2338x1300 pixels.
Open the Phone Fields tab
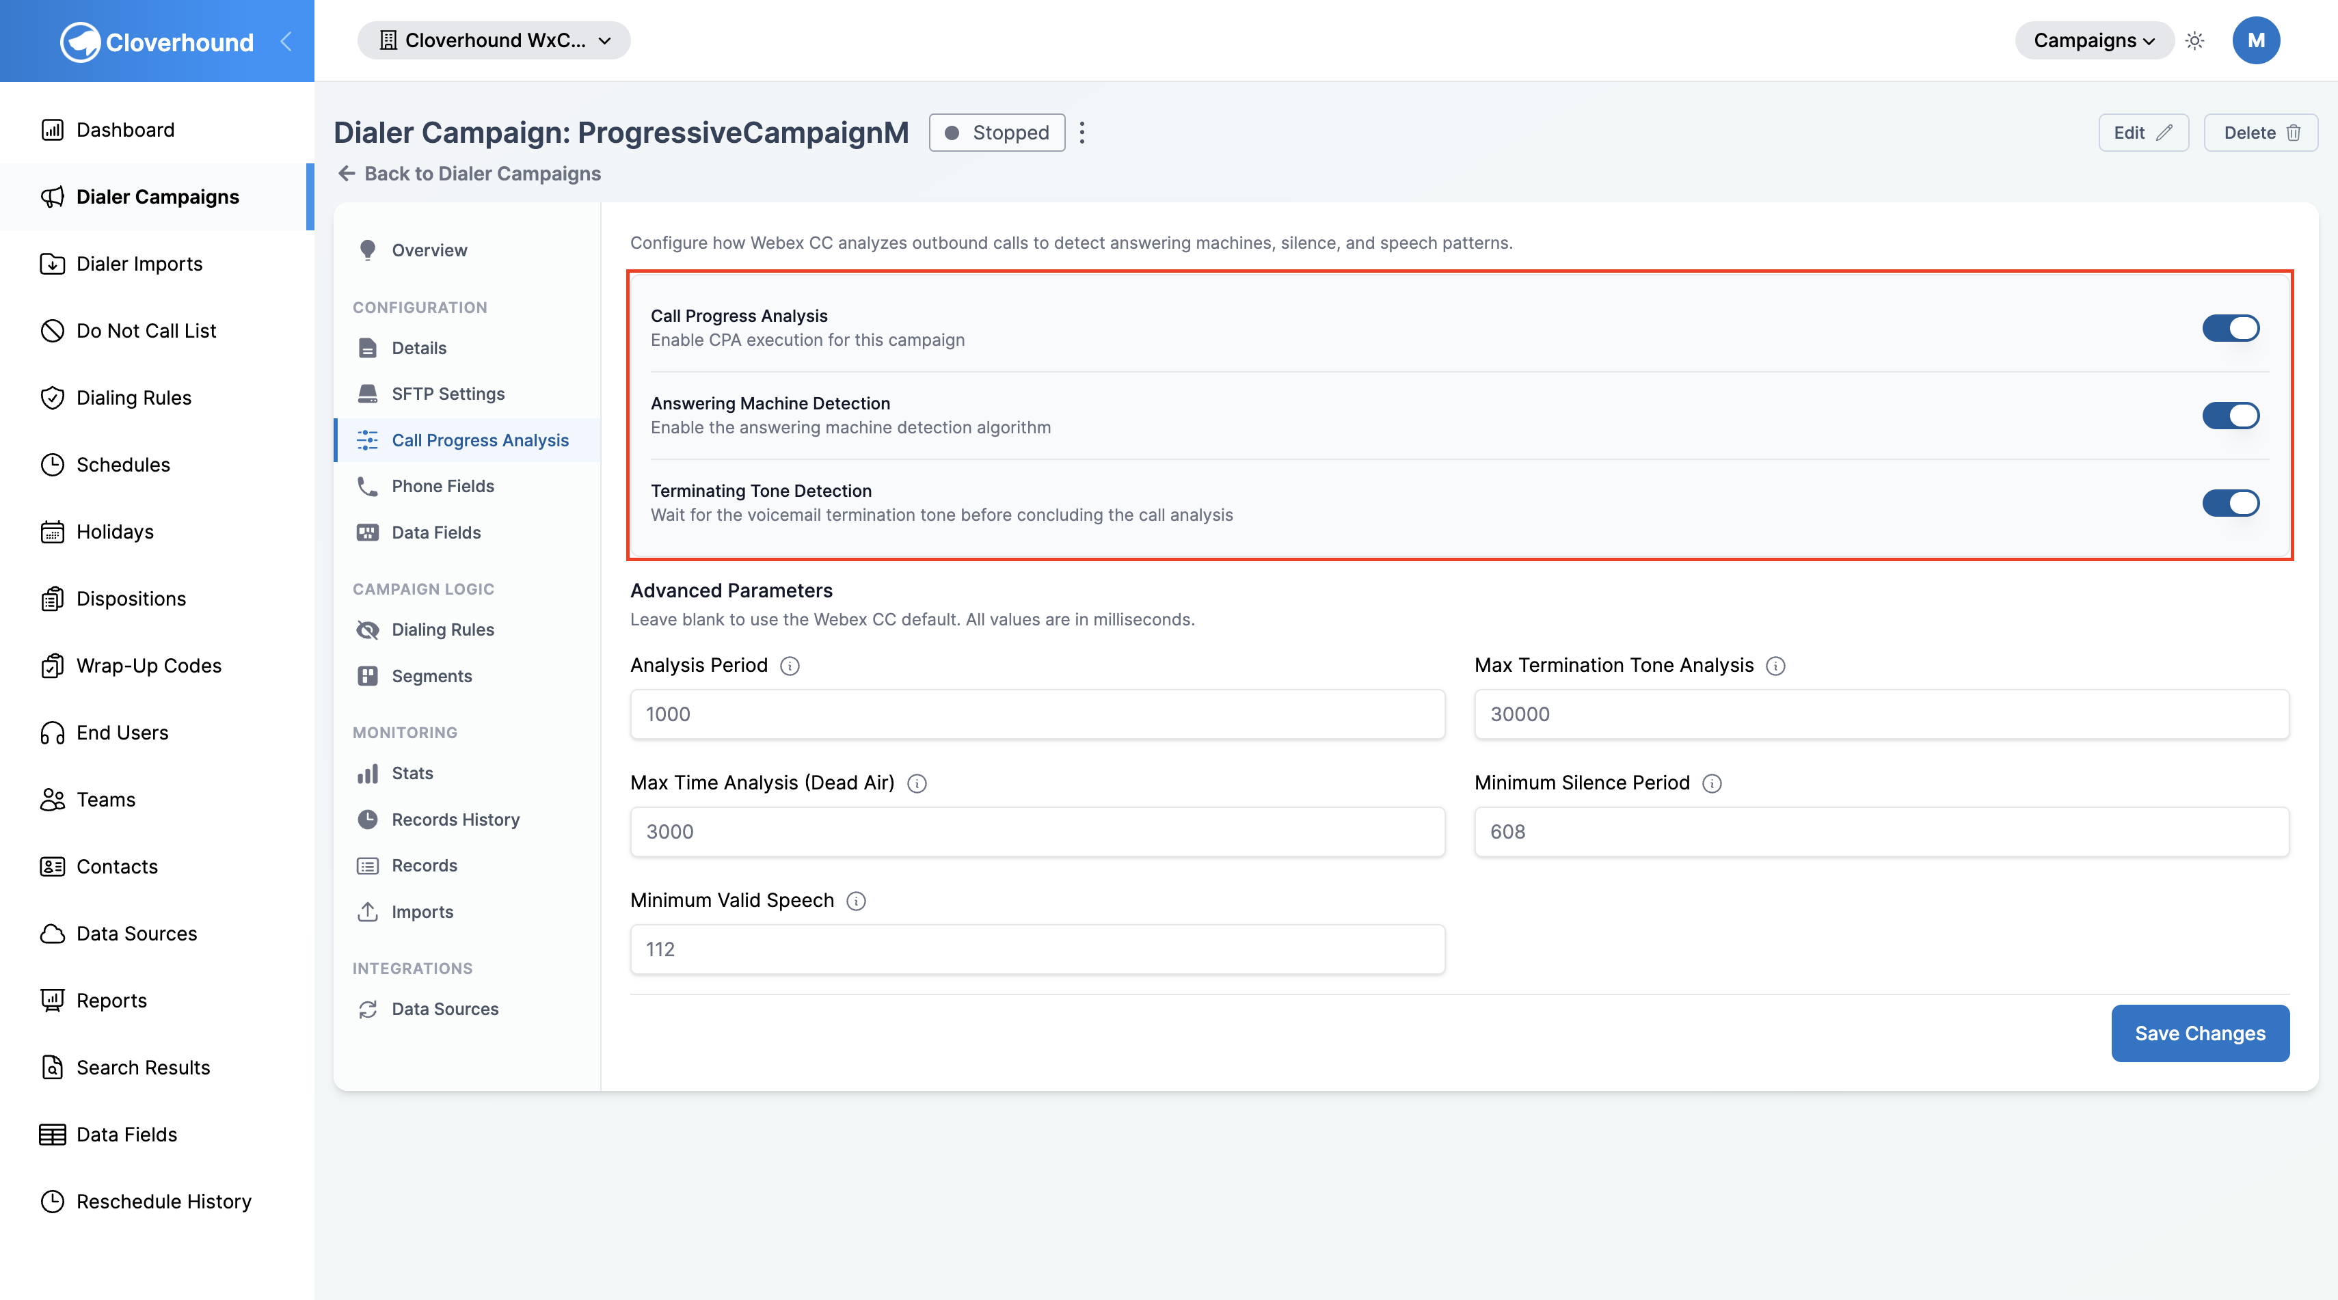[x=466, y=486]
